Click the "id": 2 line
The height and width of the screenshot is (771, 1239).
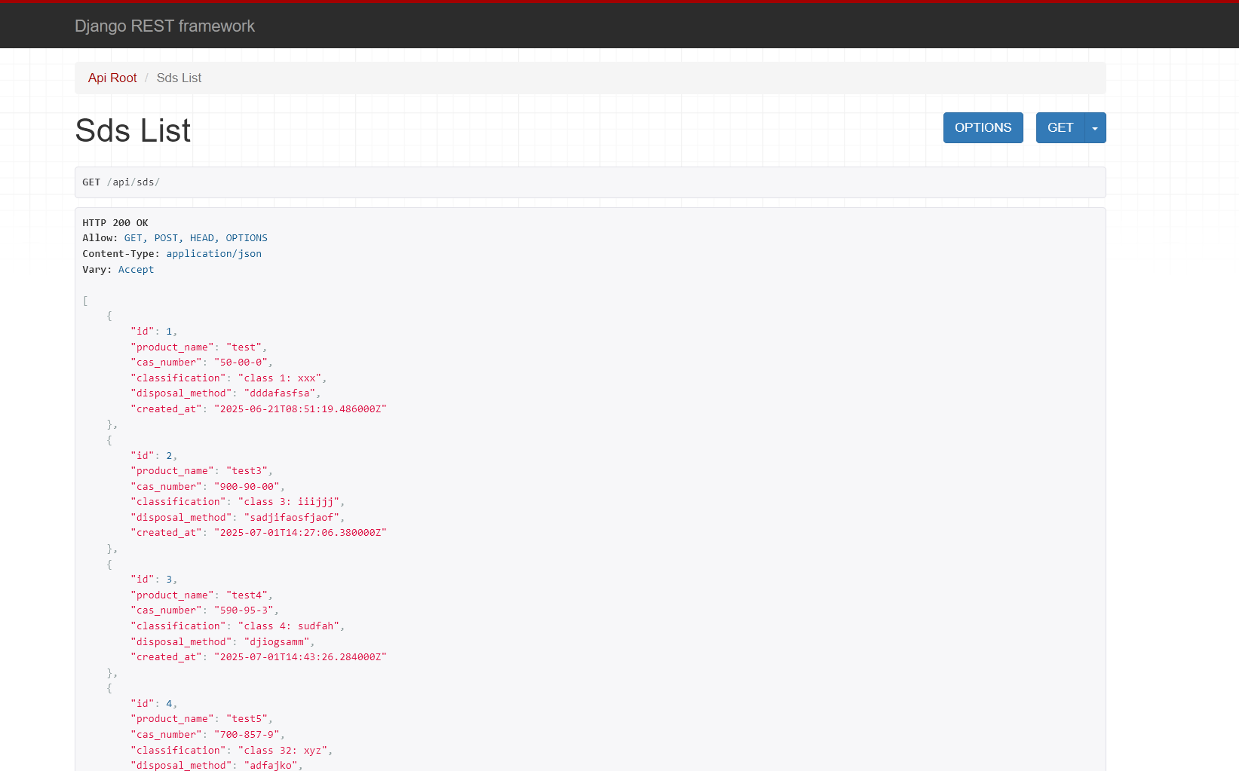pos(154,456)
